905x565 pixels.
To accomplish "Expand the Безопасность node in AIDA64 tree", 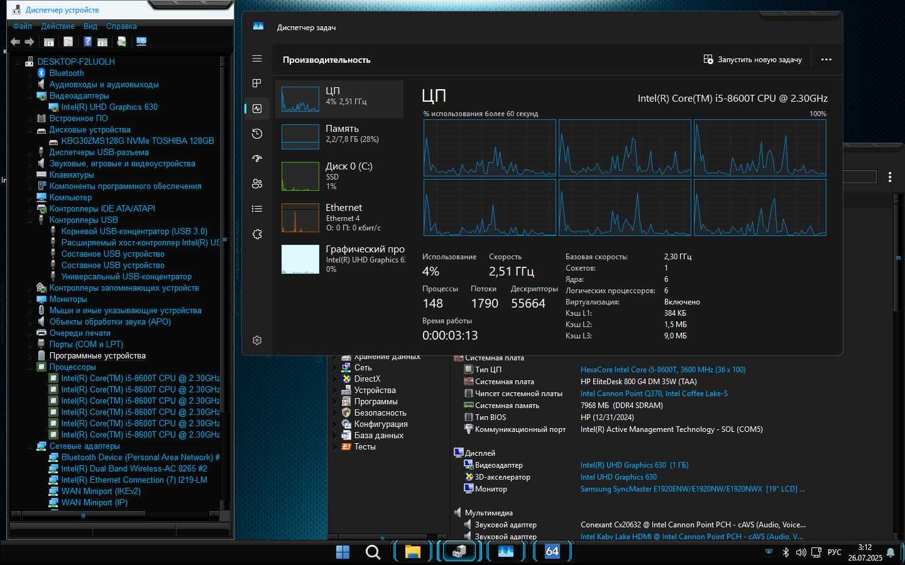I will pos(335,413).
